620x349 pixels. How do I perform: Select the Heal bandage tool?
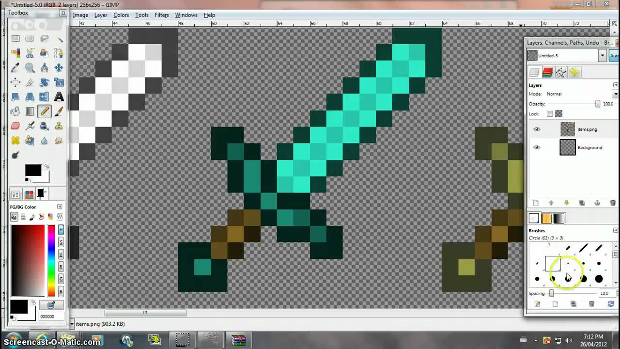coord(15,141)
